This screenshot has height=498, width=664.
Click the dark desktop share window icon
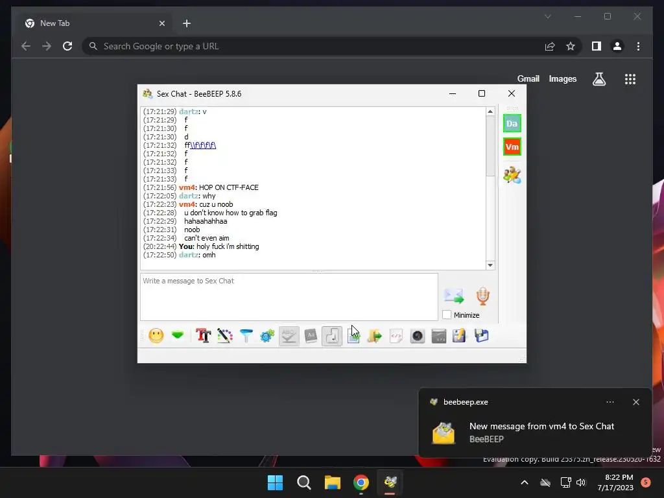click(439, 336)
